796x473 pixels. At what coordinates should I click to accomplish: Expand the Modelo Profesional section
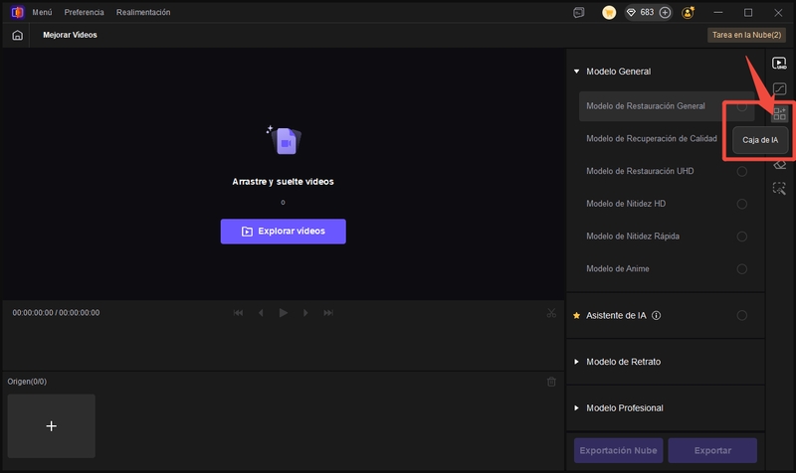click(x=576, y=408)
